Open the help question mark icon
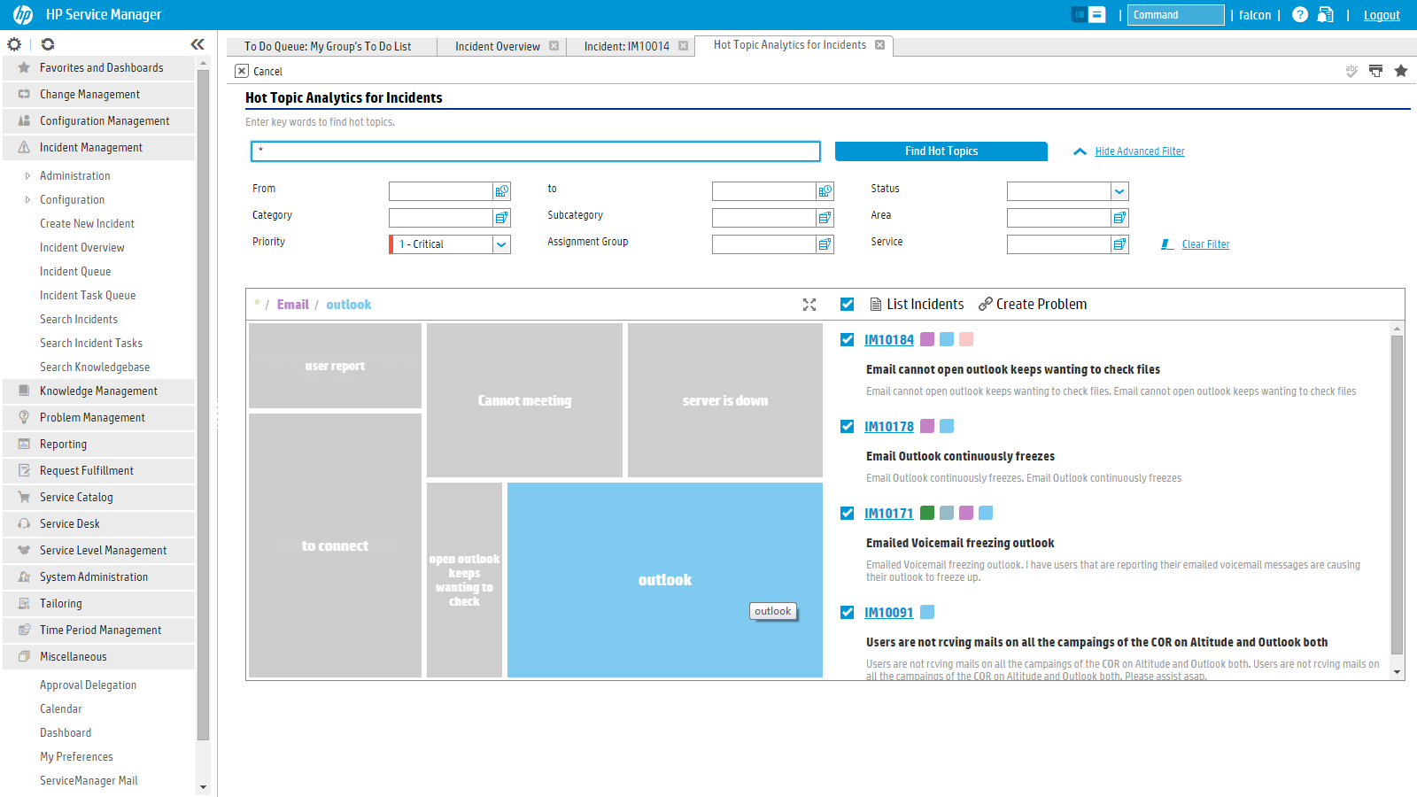The height and width of the screenshot is (797, 1417). tap(1299, 15)
